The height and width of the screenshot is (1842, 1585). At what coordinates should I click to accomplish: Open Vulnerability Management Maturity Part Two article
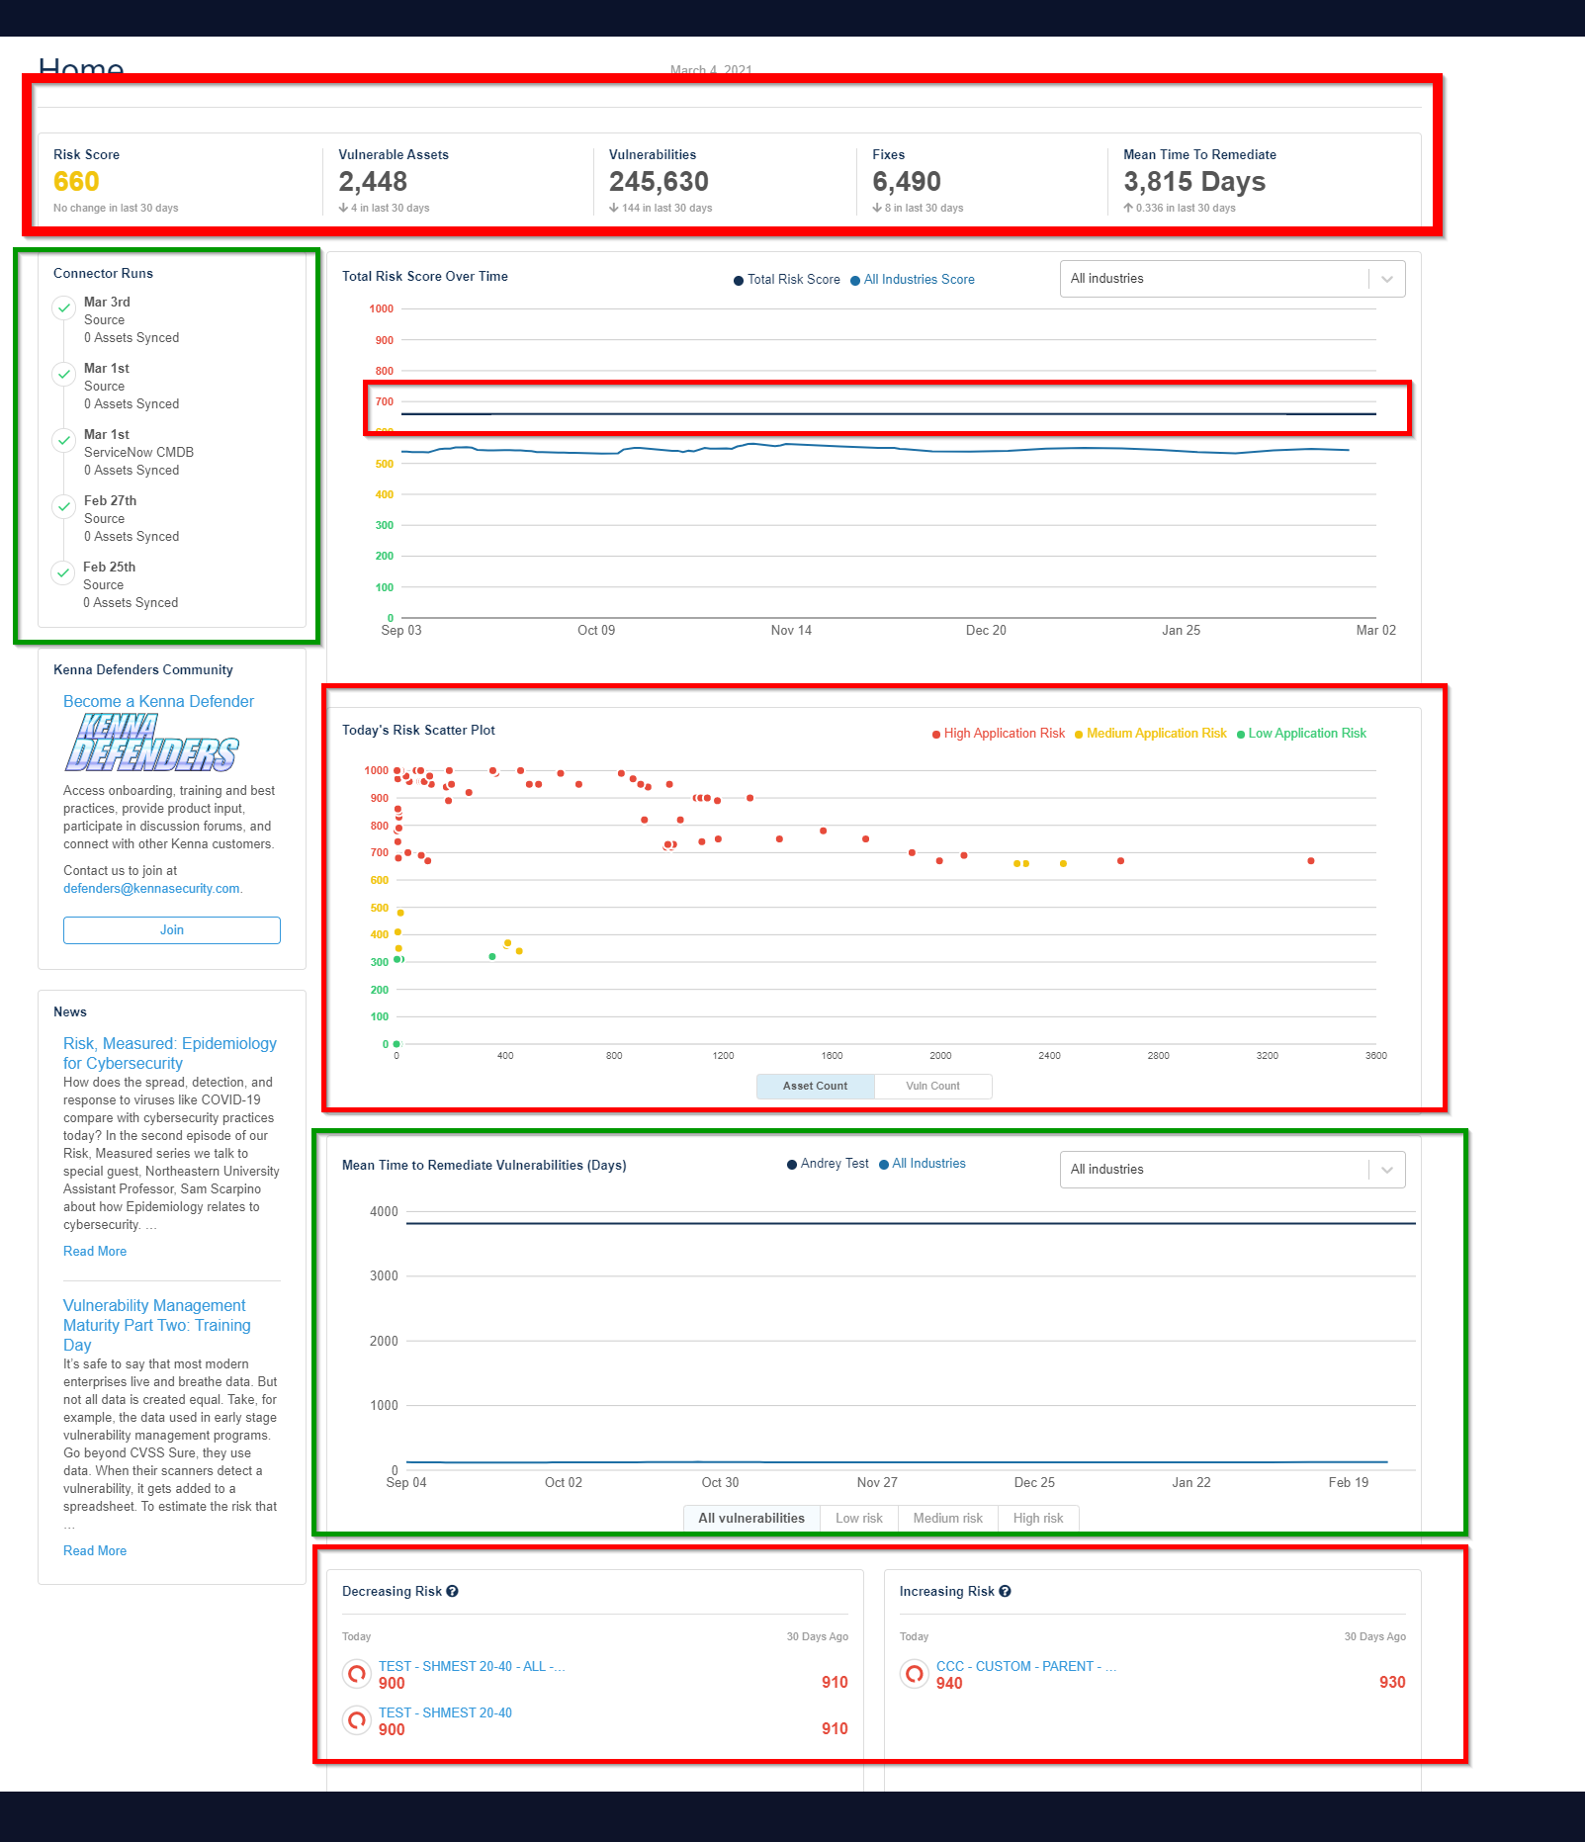tap(157, 1326)
